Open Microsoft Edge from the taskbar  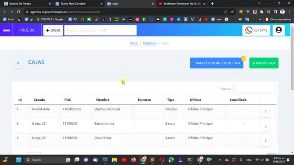171,160
